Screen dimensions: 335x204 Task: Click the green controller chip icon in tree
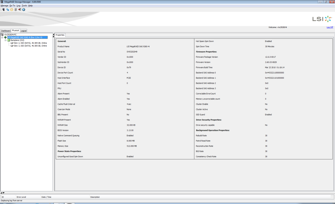pos(6,37)
